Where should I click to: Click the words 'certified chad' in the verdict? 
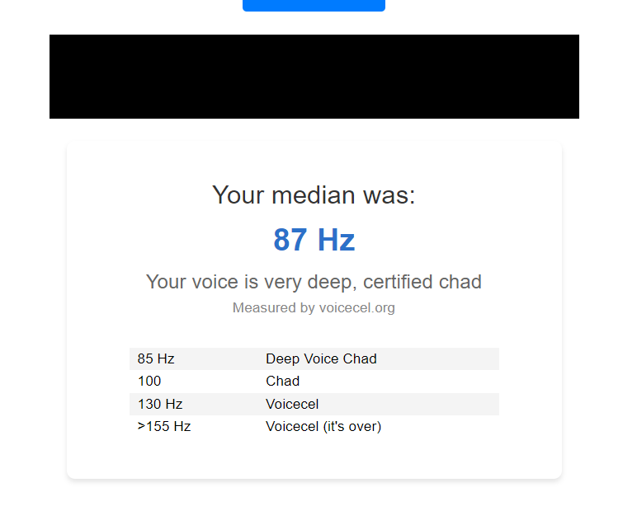[x=422, y=282]
